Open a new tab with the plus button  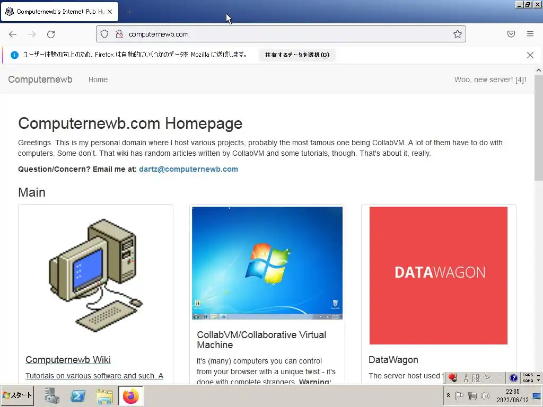click(x=130, y=12)
